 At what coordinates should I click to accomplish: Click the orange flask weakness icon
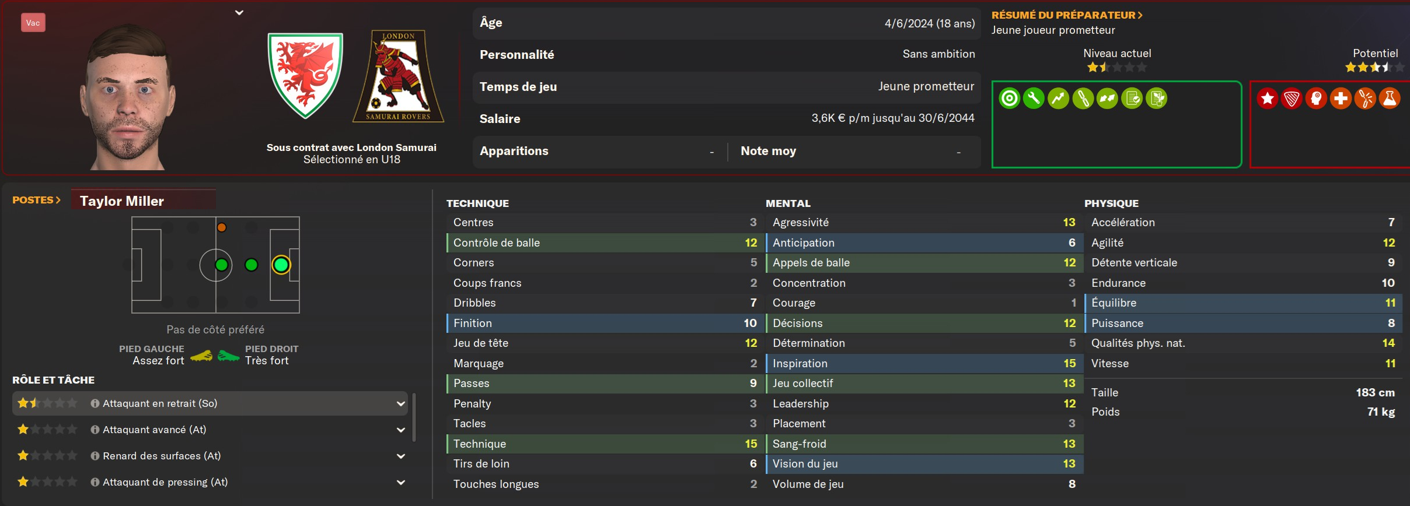click(1390, 99)
